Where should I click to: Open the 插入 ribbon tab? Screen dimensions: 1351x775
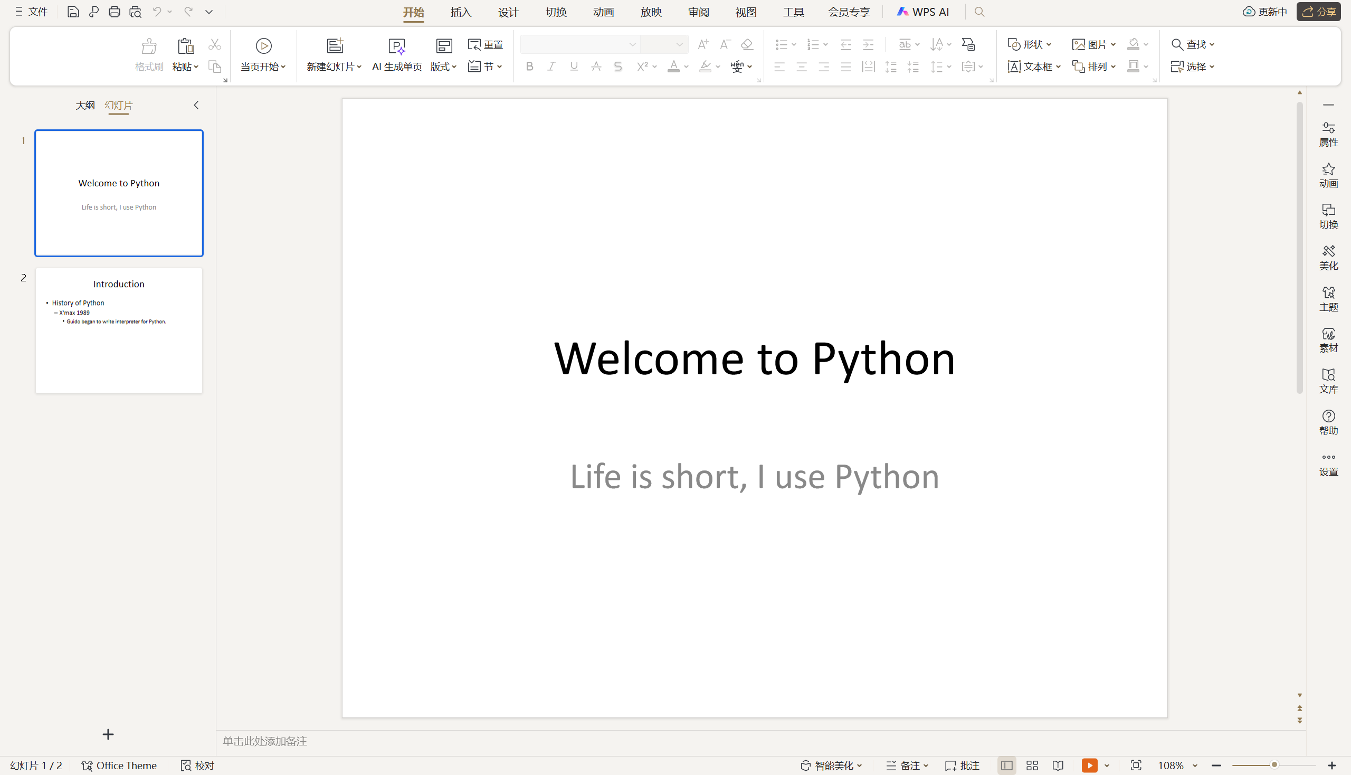point(461,12)
